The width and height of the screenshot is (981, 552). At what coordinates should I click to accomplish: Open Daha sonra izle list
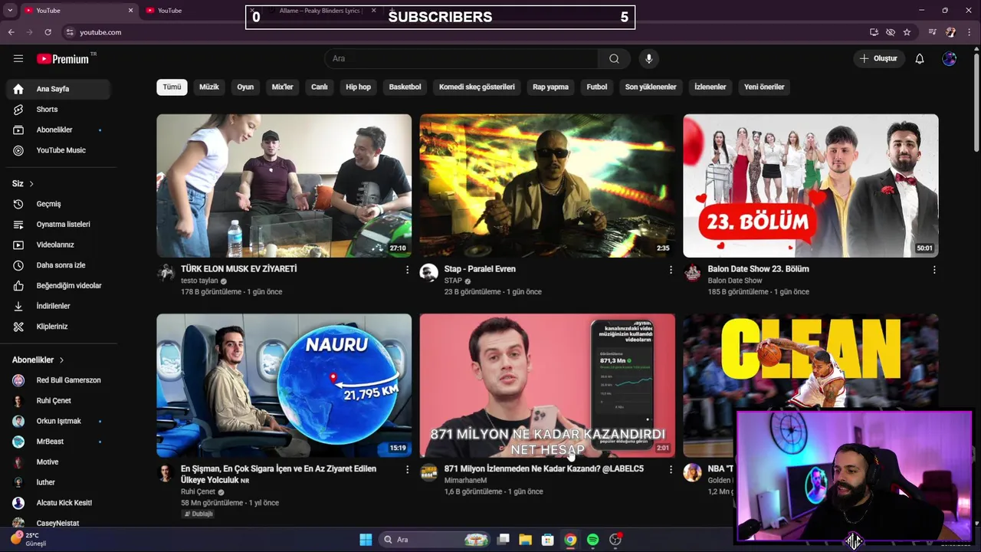click(x=58, y=265)
